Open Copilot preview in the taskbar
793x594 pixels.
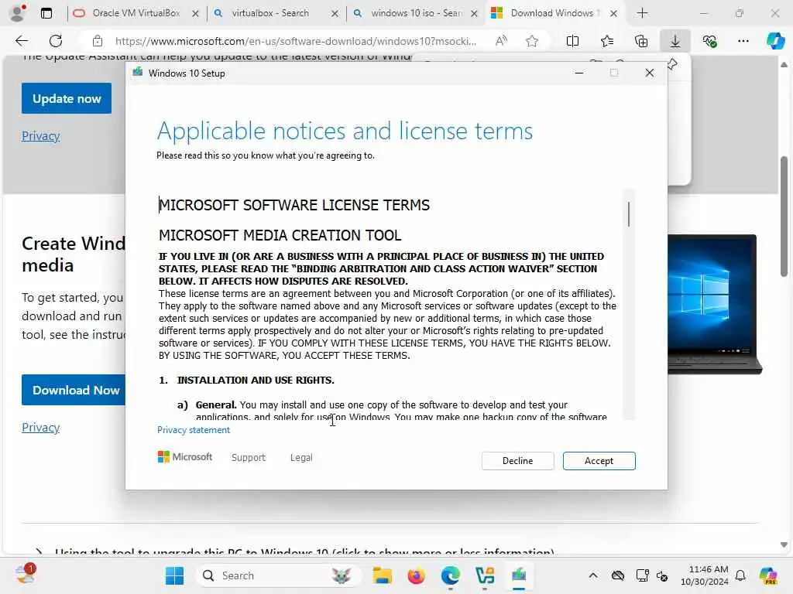768,575
